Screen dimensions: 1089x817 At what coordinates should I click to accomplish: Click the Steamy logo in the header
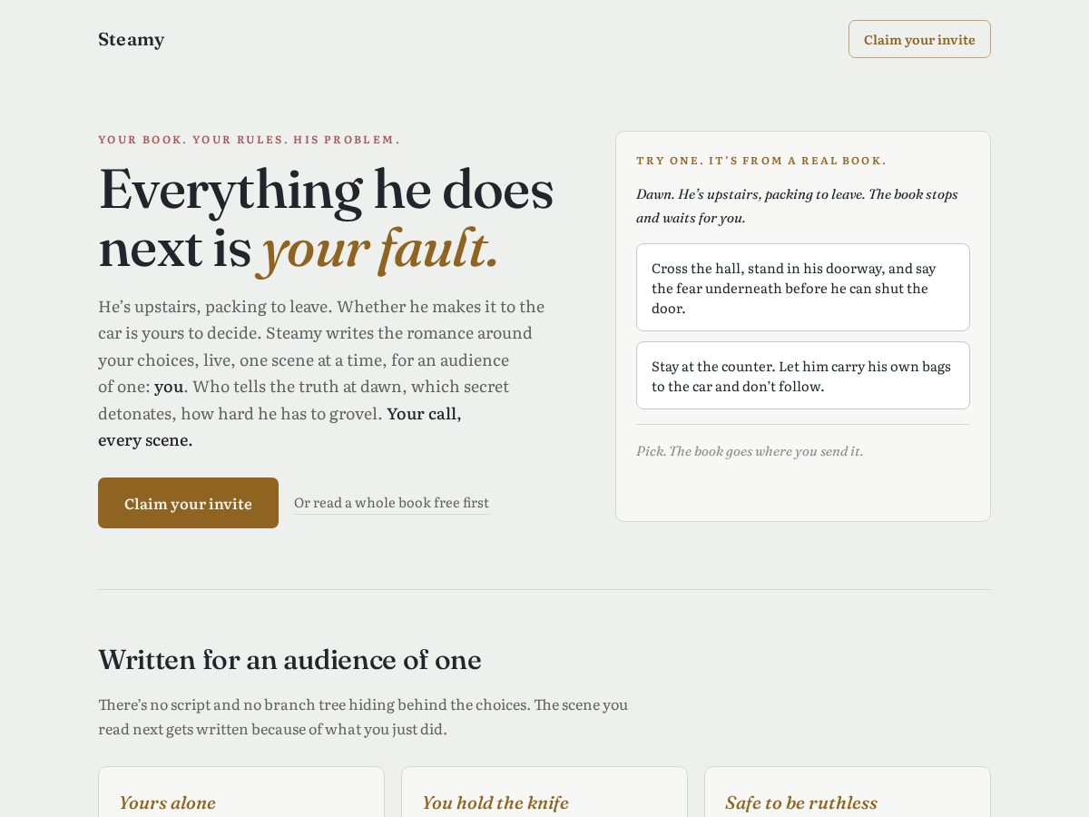coord(131,39)
